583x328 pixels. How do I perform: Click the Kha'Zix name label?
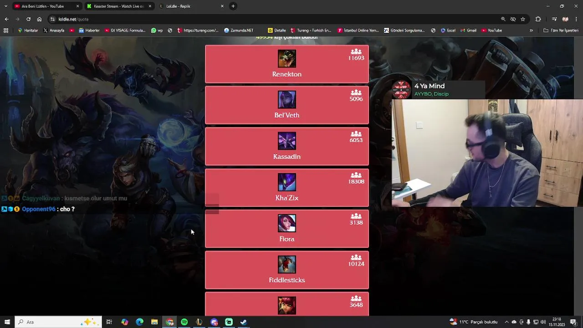click(x=287, y=198)
